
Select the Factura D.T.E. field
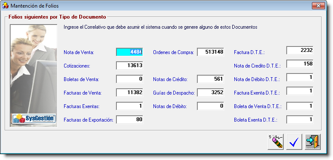point(300,50)
